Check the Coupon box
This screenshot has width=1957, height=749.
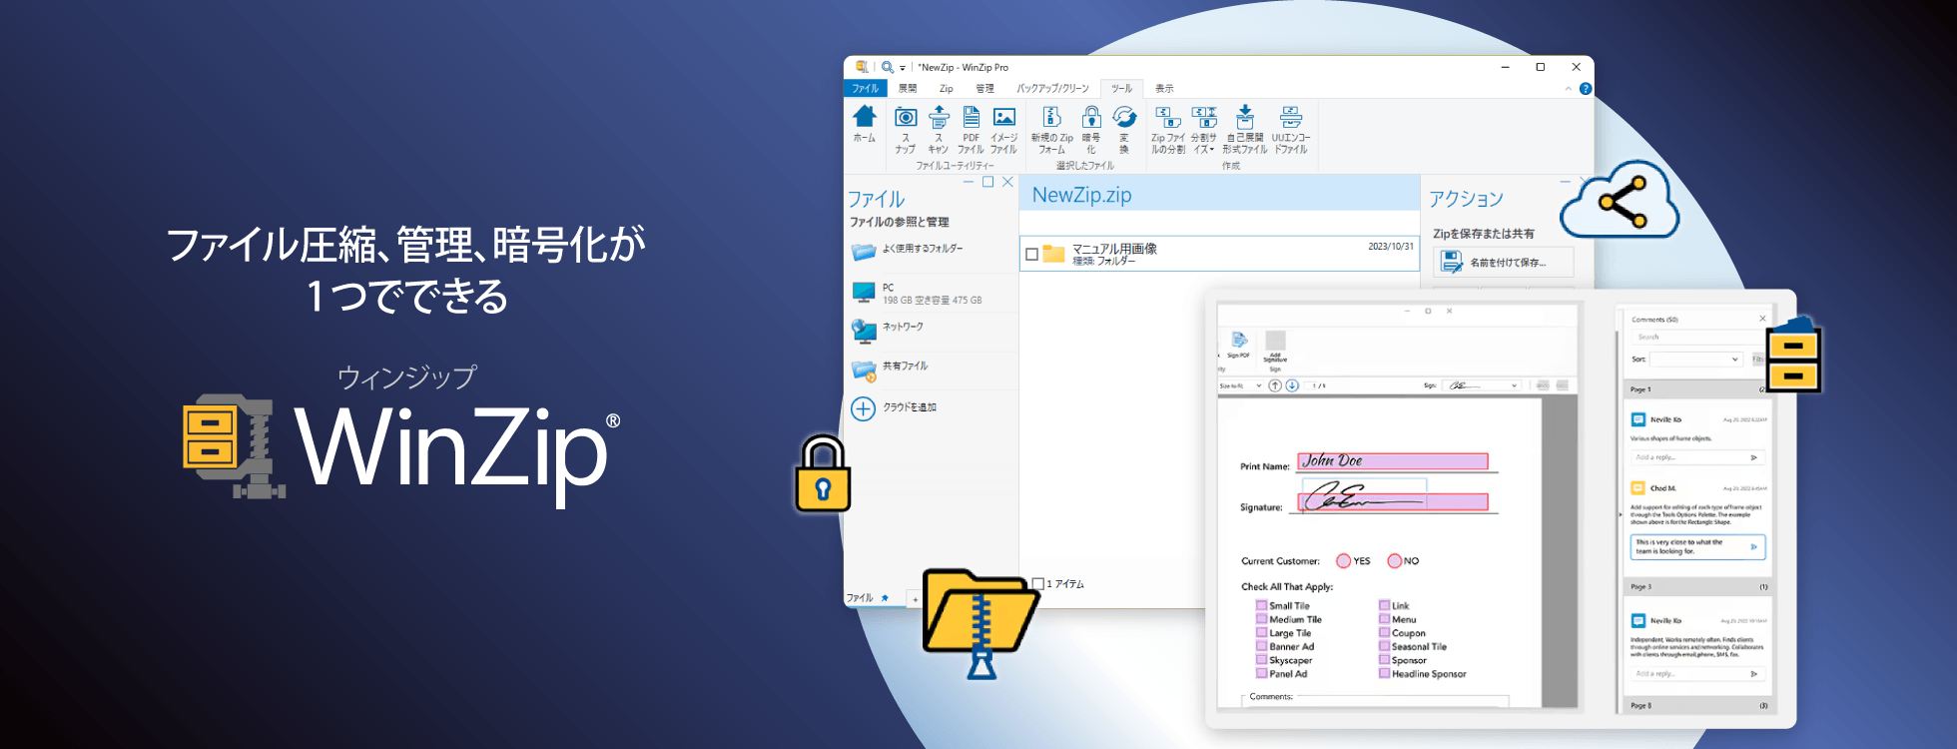click(x=1384, y=632)
